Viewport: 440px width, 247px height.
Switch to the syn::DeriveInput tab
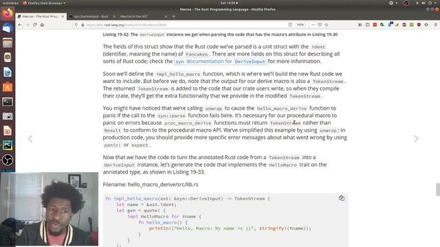coord(93,16)
